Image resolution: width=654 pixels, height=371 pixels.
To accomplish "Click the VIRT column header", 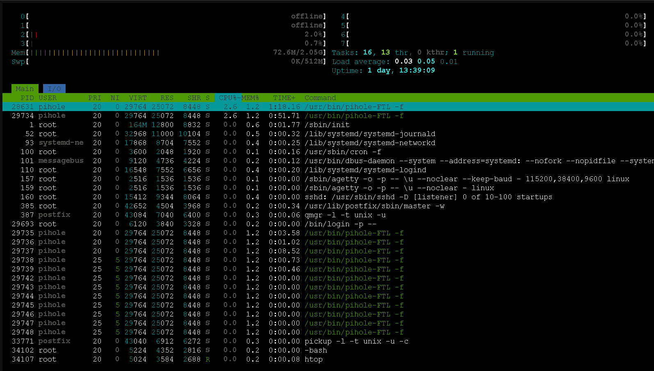I will coord(137,98).
